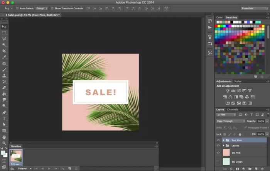This screenshot has height=171, width=270.
Task: Select the Crop tool
Action: click(x=4, y=51)
